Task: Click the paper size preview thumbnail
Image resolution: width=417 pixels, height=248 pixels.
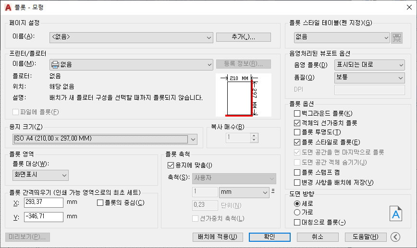Action: pos(244,95)
